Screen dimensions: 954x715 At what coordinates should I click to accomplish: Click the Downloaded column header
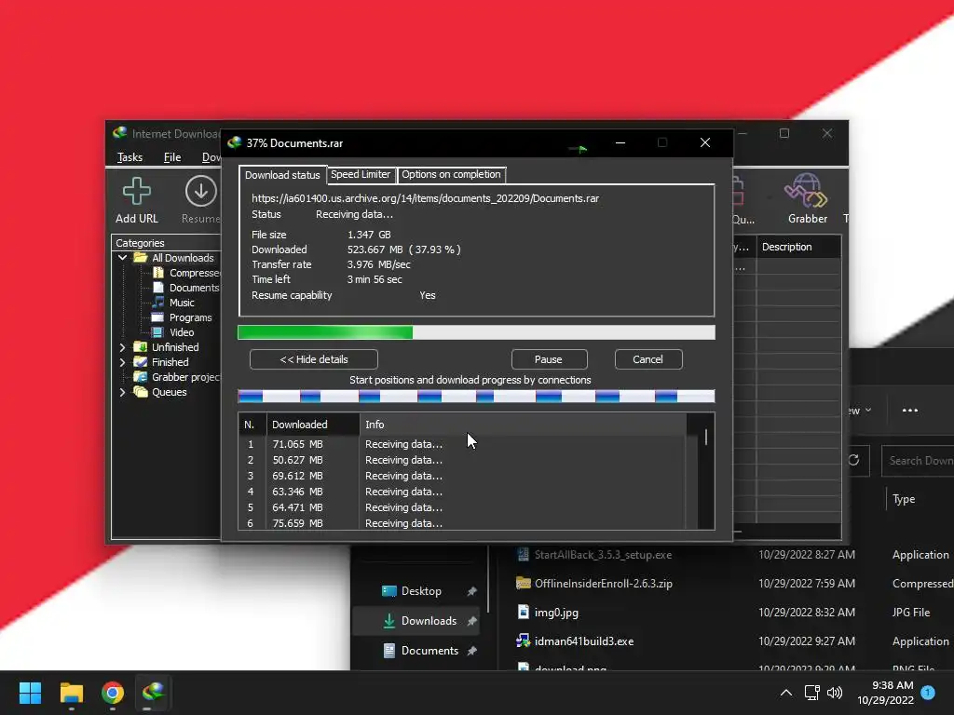coord(313,425)
